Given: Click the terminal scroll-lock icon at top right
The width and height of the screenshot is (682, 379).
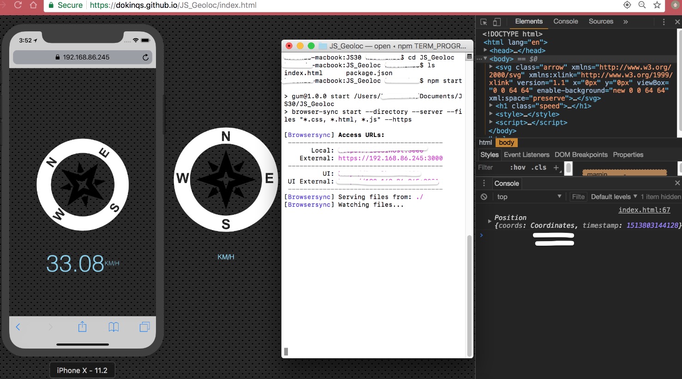Looking at the screenshot, I should coord(469,56).
